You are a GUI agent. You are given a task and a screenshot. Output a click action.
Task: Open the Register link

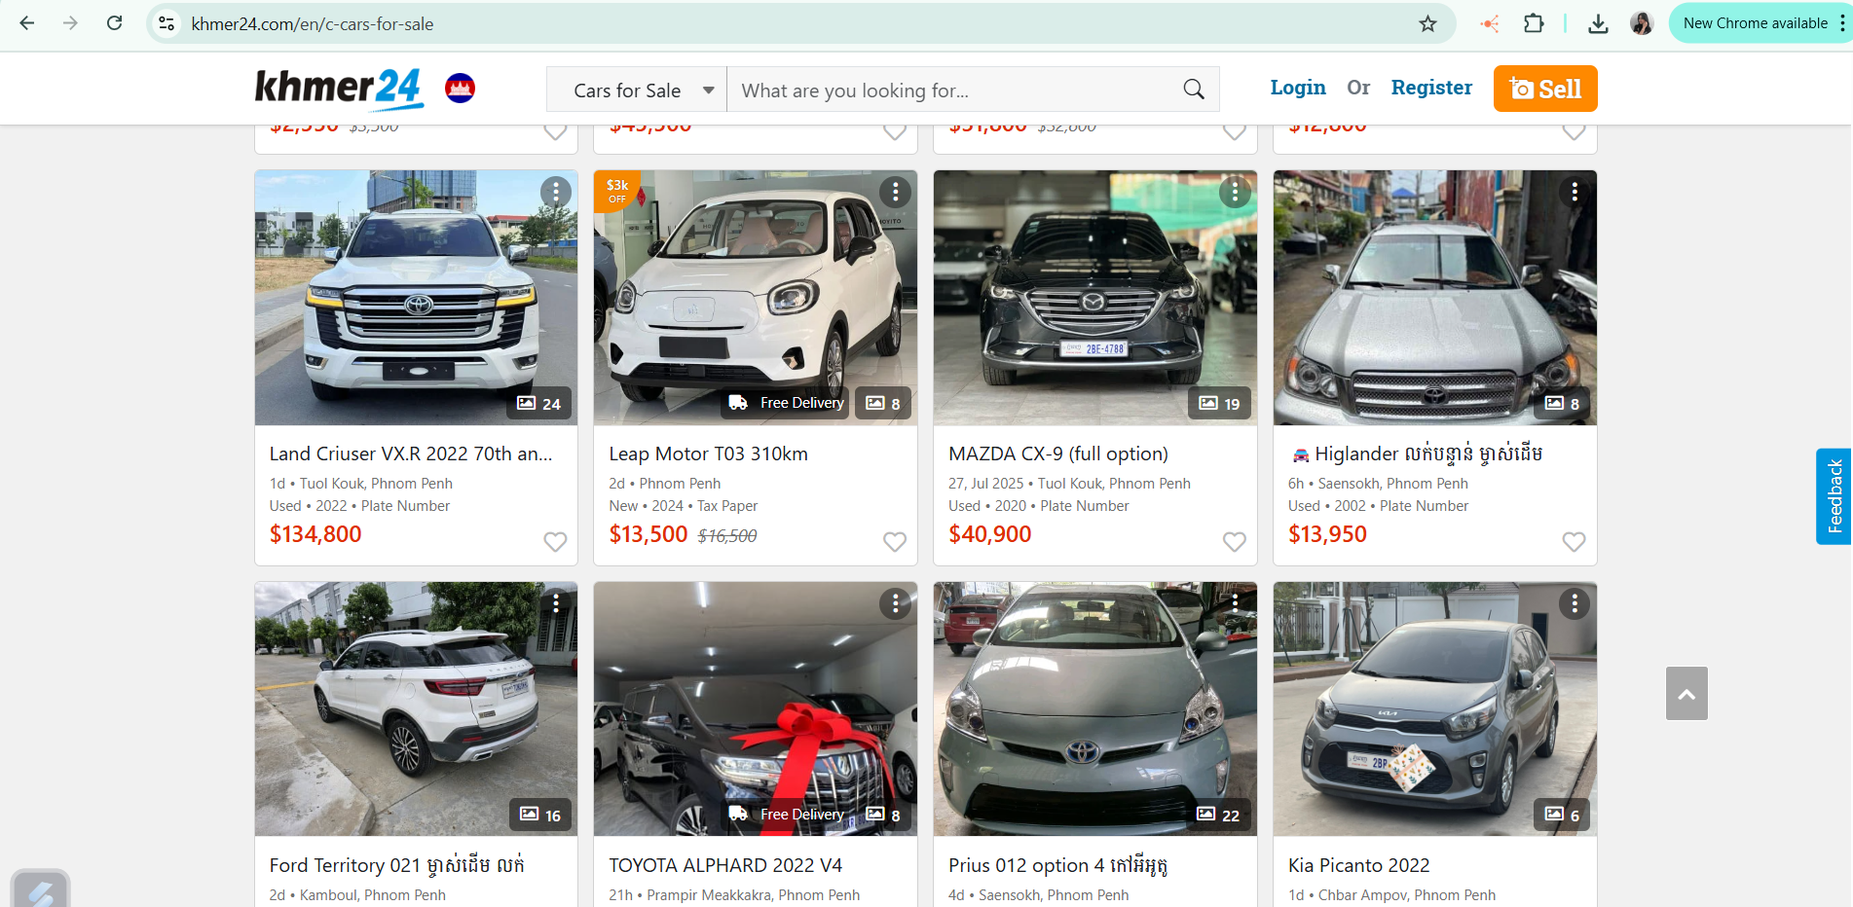(x=1431, y=88)
